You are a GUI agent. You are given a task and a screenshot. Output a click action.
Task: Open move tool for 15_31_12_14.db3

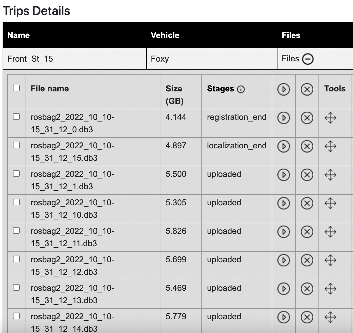pyautogui.click(x=330, y=317)
